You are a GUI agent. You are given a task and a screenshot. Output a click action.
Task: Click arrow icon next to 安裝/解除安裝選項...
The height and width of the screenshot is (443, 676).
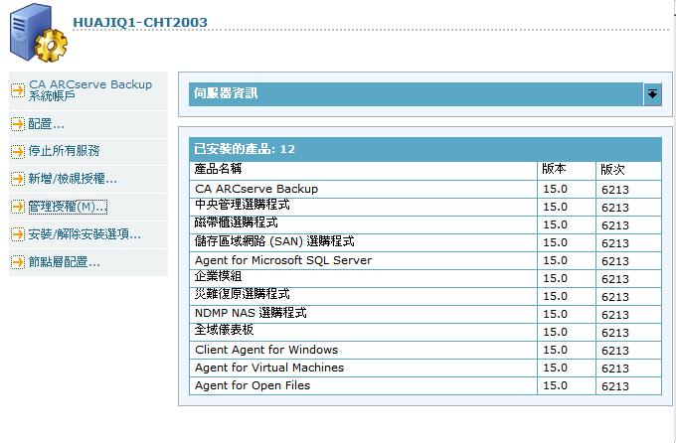coord(18,234)
